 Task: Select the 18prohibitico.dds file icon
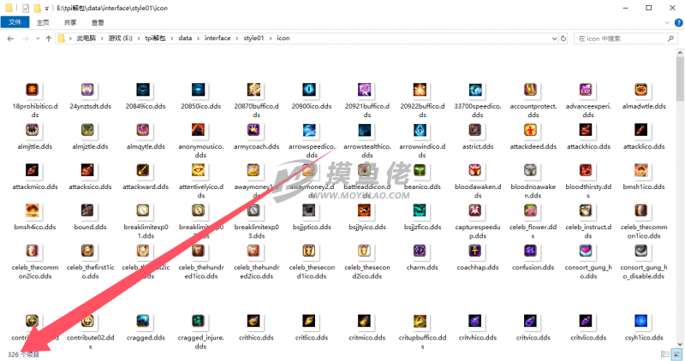[33, 90]
